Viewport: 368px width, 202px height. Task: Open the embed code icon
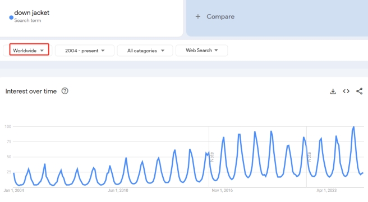tap(346, 91)
